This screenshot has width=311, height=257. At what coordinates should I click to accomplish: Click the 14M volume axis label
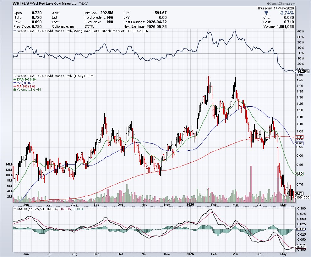(9, 164)
